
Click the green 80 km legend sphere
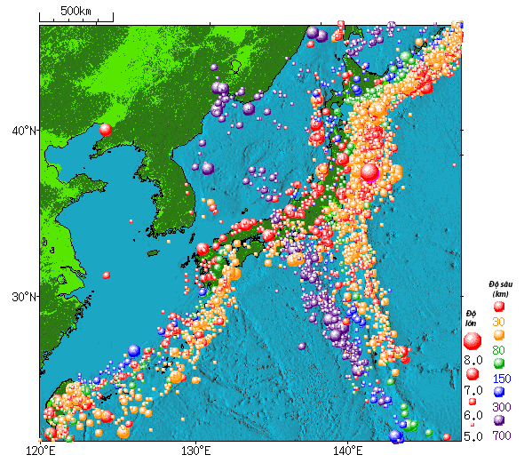(499, 363)
